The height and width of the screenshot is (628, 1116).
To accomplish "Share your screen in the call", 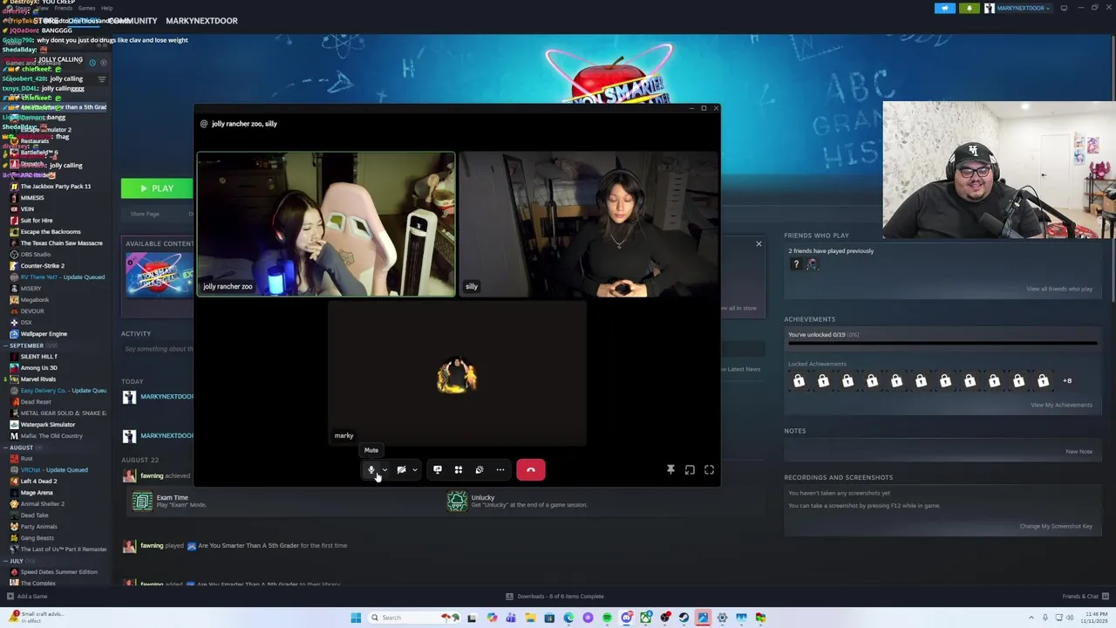I will (x=438, y=469).
